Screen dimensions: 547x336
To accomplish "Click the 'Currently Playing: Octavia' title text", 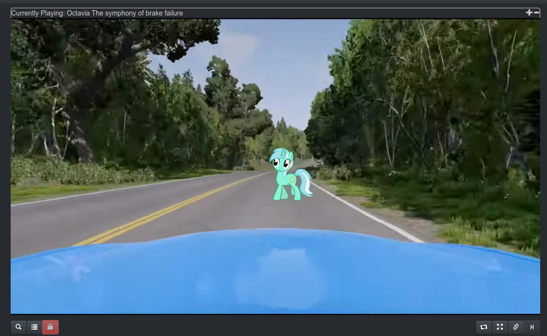I will coord(97,13).
